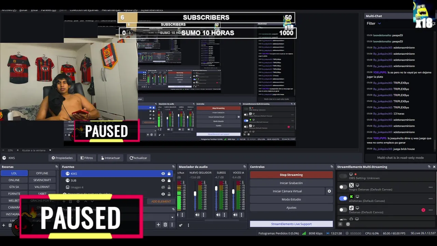The width and height of the screenshot is (437, 246).
Task: Lock toggle for SUB source
Action: point(169,180)
